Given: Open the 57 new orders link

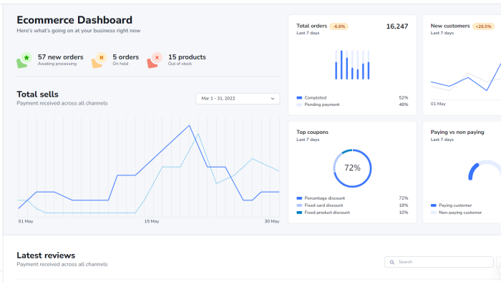Looking at the screenshot, I should pos(60,57).
